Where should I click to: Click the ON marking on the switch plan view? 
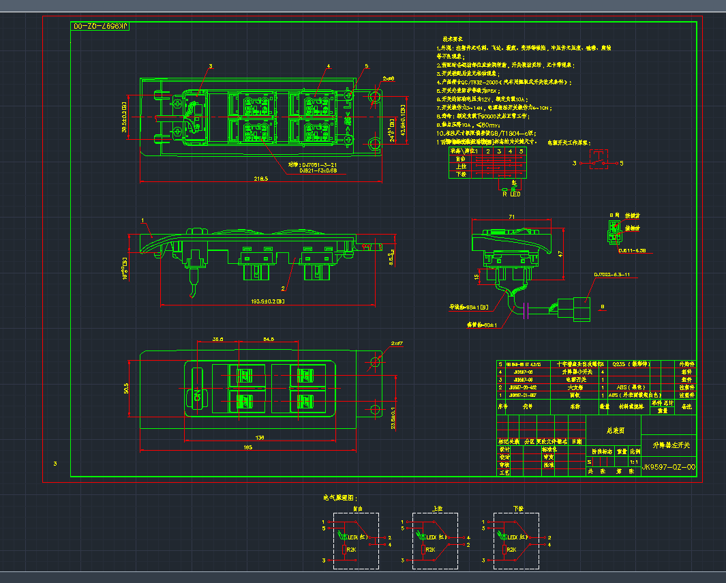(x=198, y=396)
